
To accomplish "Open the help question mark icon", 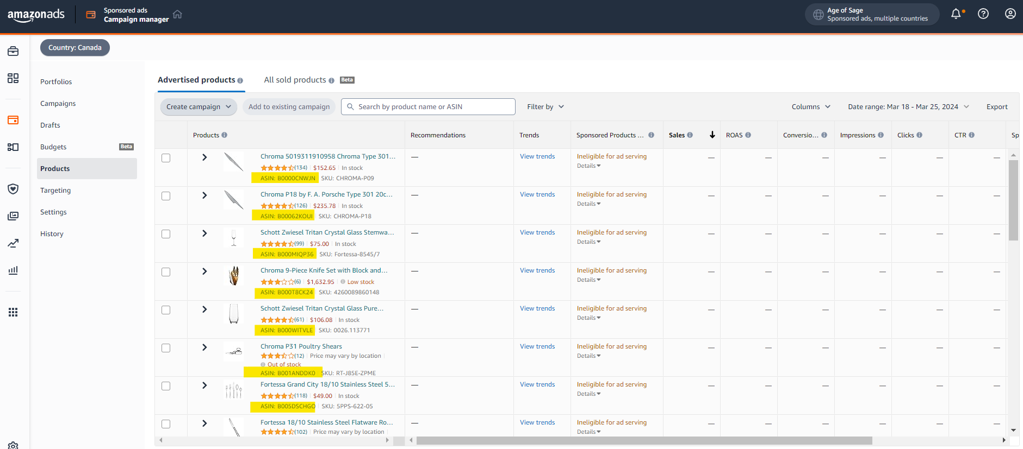I will tap(983, 14).
